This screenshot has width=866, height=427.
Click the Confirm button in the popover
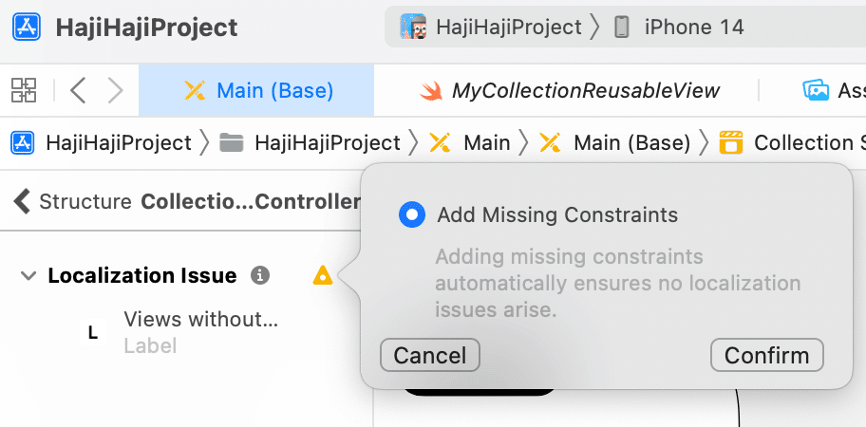(766, 355)
